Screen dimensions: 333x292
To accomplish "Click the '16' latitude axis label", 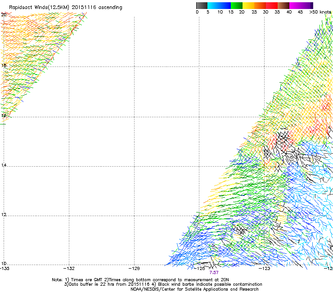I will point(4,115).
